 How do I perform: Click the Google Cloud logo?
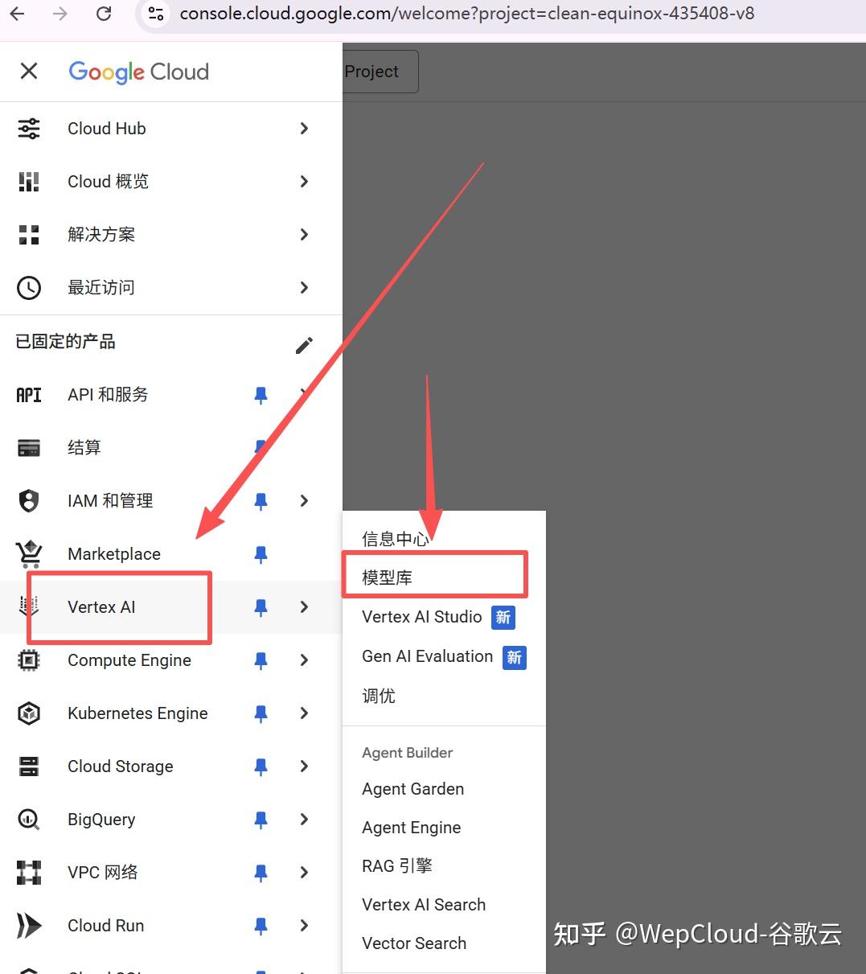138,72
